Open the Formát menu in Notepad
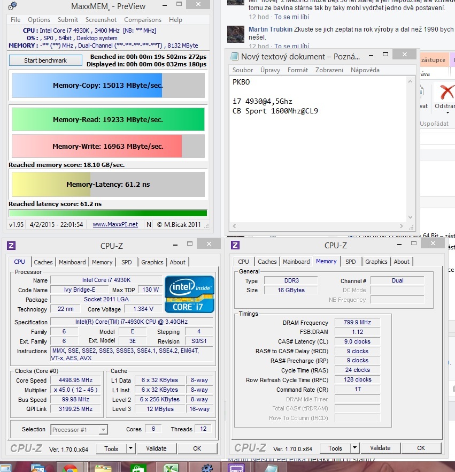Image resolution: width=455 pixels, height=472 pixels. (297, 70)
